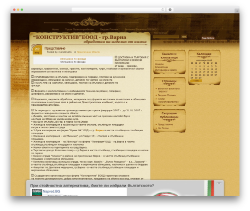The image size is (250, 211).
Task: Click the red close window dot
Action: click(14, 10)
